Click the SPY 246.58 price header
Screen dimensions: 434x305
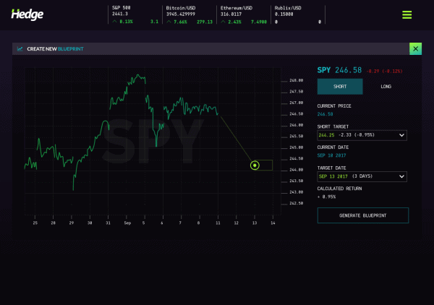click(x=339, y=70)
